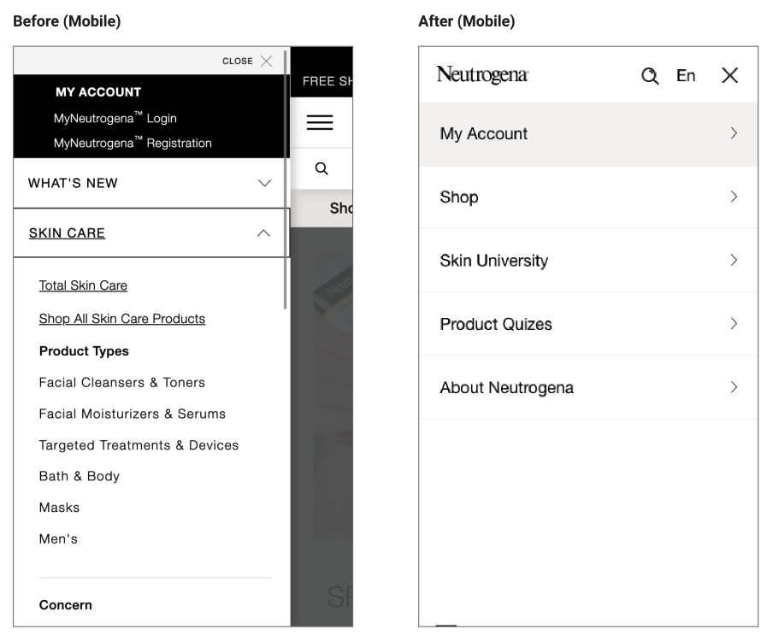Select Targeted Treatments & Devices
This screenshot has width=773, height=635.
(139, 445)
